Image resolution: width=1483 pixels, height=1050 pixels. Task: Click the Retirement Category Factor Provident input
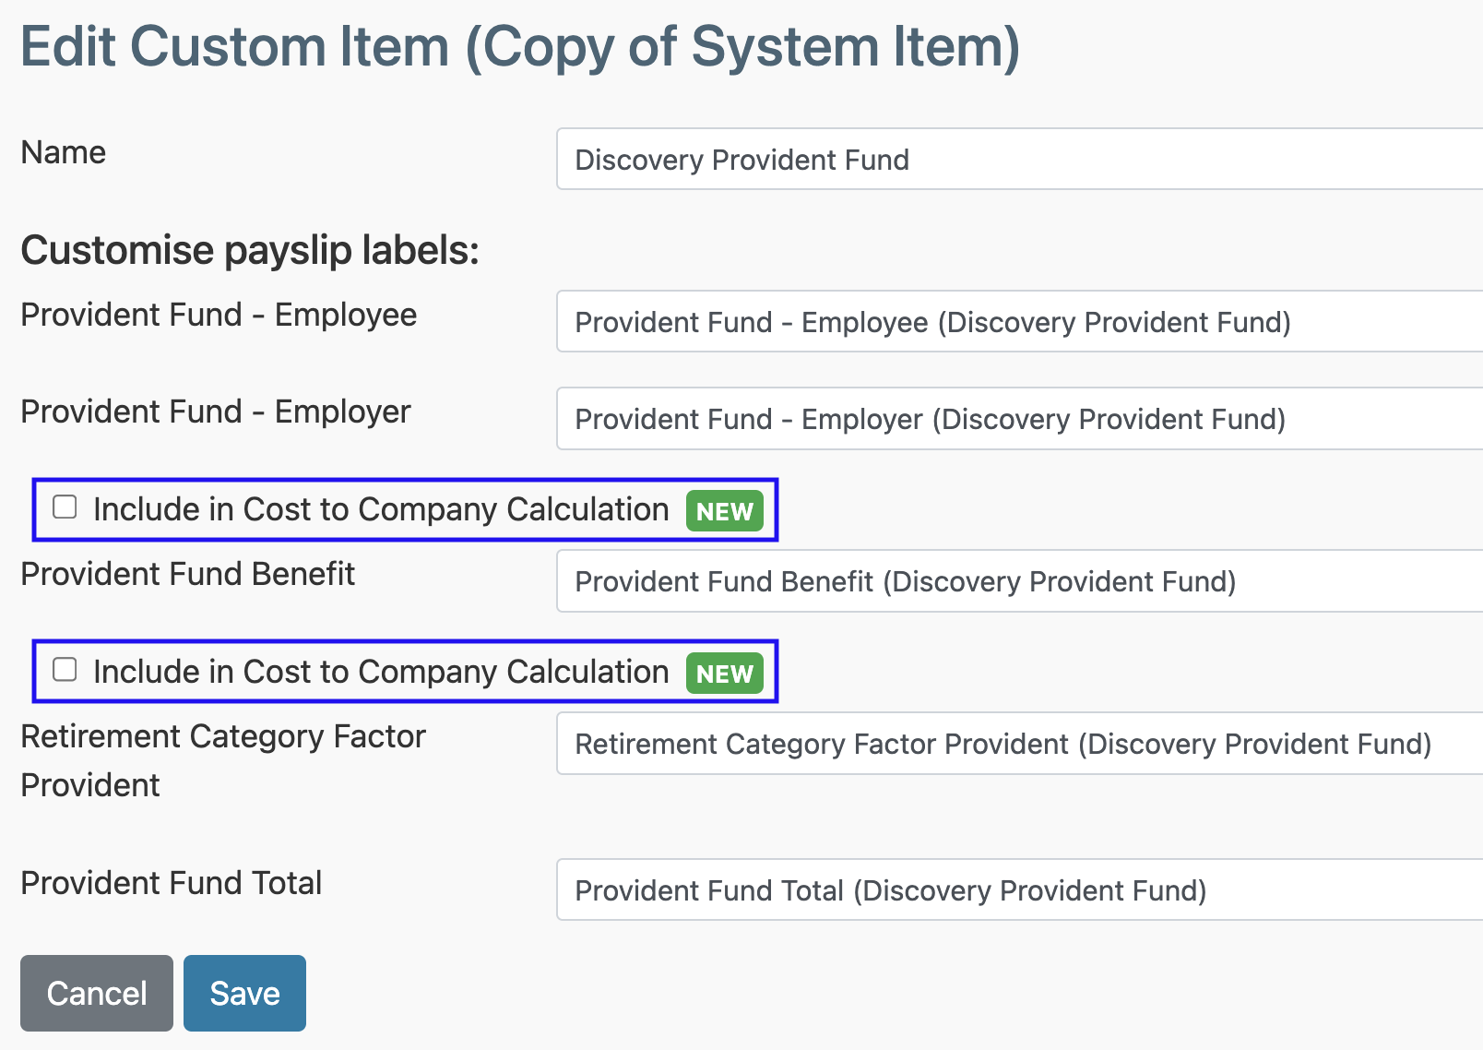coord(922,744)
